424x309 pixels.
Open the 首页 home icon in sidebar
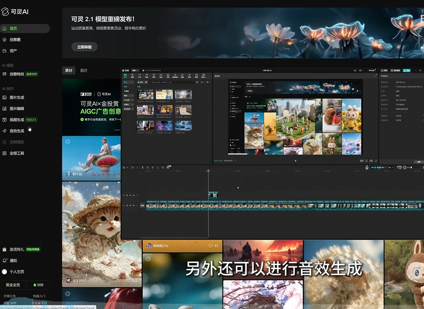tap(5, 28)
